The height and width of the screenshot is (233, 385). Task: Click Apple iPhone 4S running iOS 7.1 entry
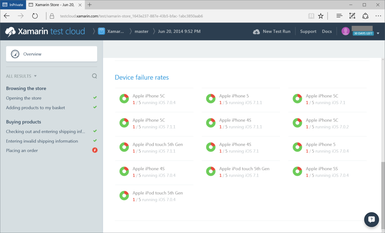239,148
